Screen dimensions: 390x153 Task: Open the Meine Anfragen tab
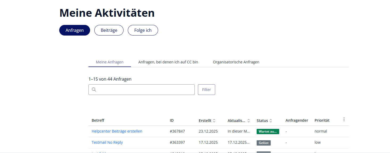(x=110, y=62)
